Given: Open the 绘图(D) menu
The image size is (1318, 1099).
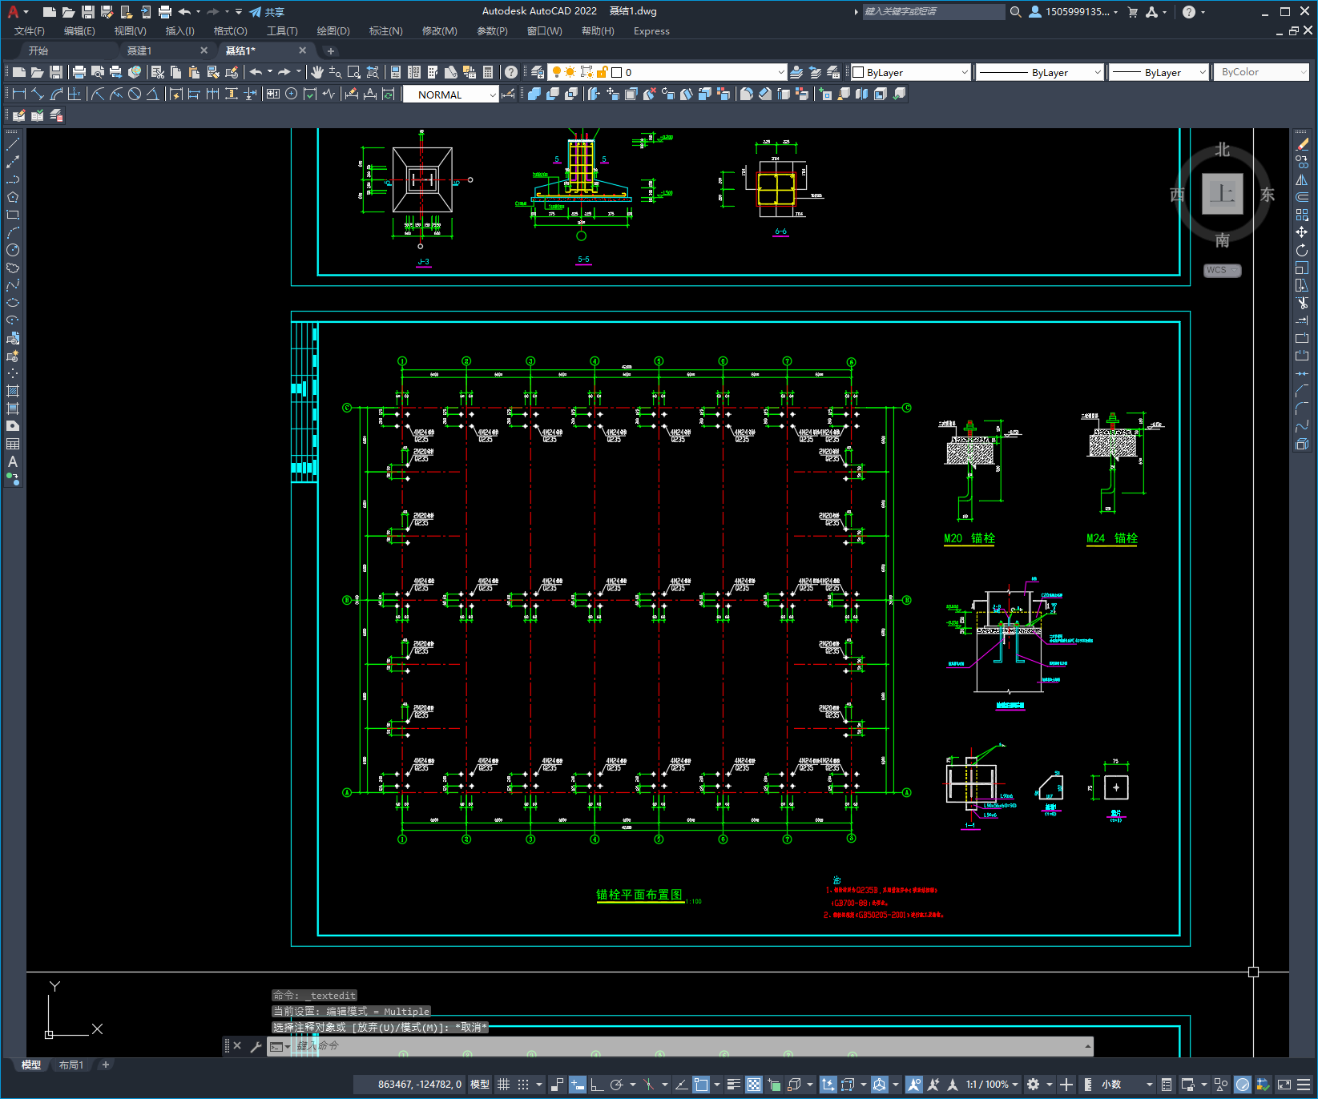Looking at the screenshot, I should (333, 31).
